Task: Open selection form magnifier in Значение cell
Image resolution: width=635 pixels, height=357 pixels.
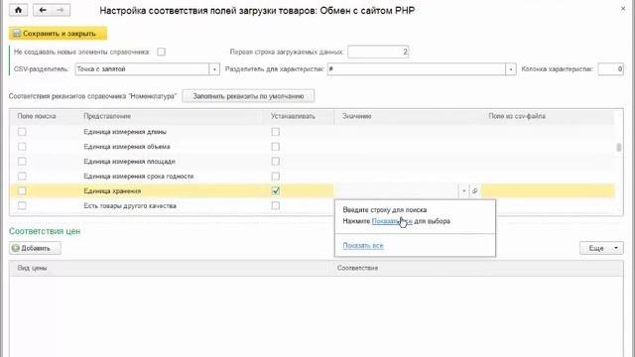Action: tap(474, 191)
